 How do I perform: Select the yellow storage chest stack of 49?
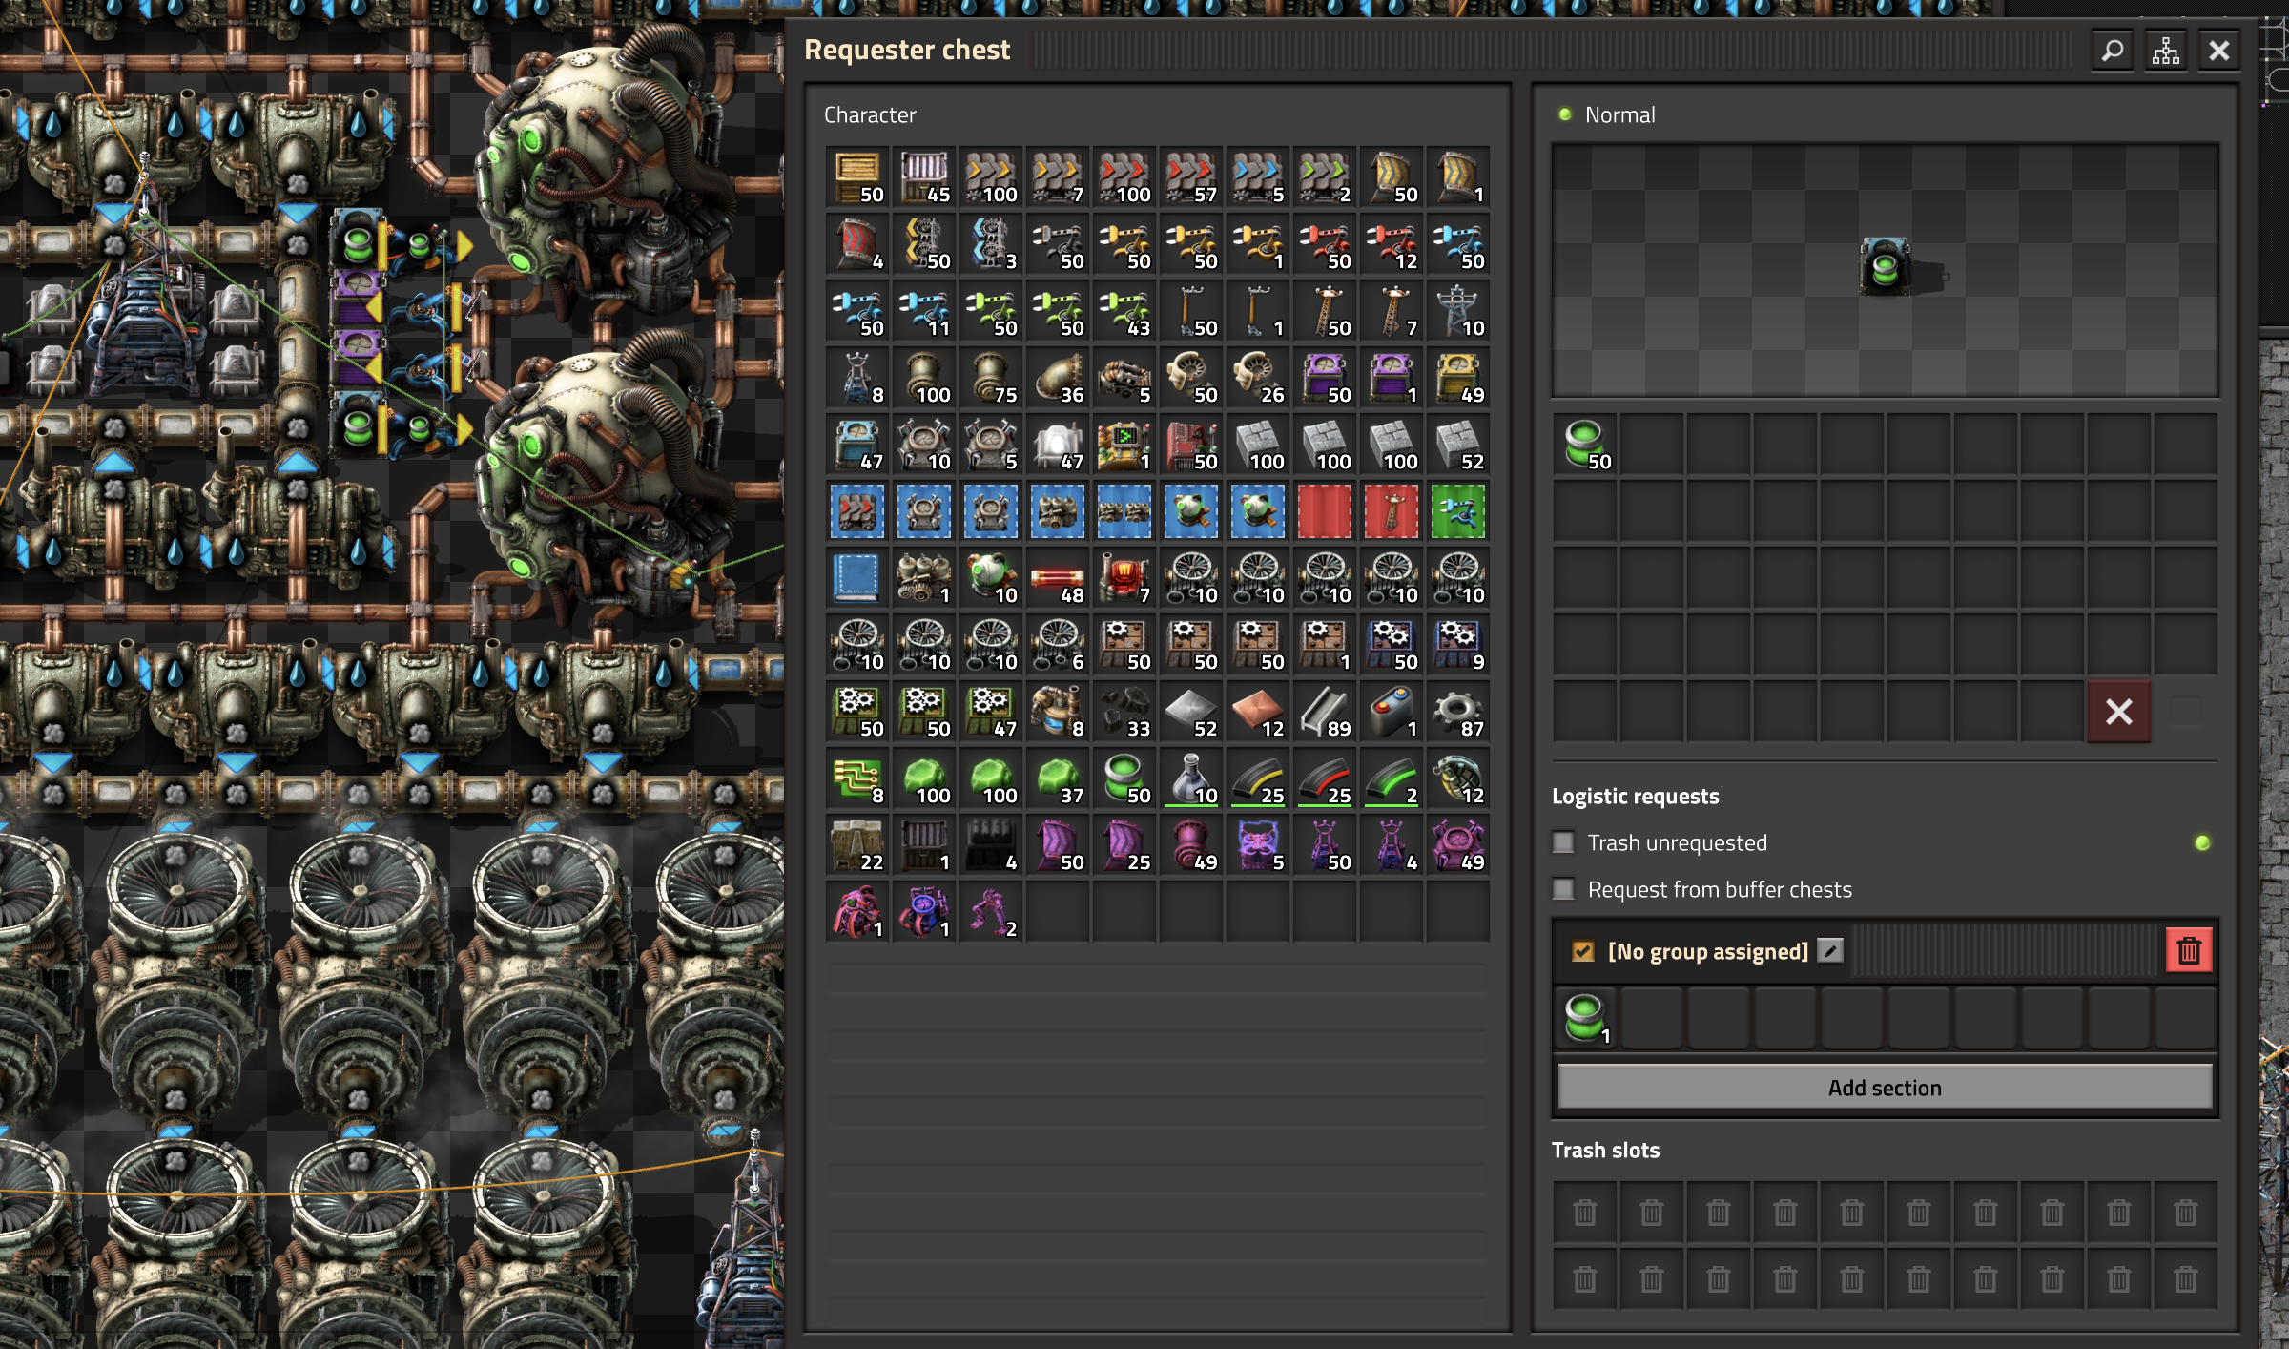[1458, 378]
